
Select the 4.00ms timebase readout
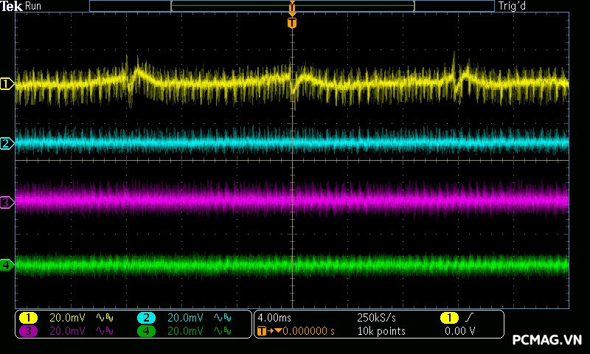(x=274, y=318)
